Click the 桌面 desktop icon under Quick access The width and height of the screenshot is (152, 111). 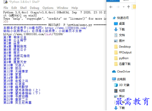tap(116, 24)
